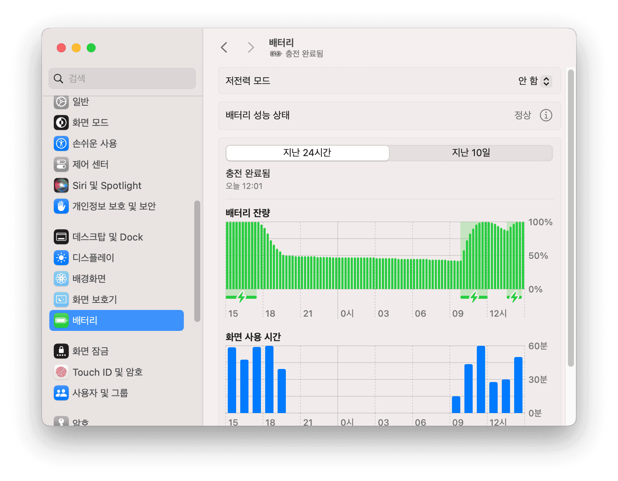
Task: Select 제어 센터 label in sidebar
Action: point(90,164)
